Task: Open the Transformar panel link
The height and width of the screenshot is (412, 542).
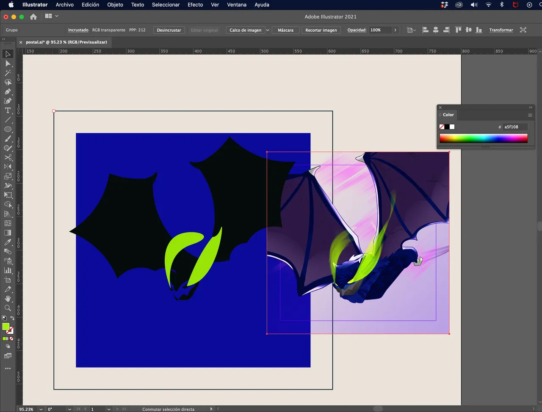Action: pyautogui.click(x=501, y=30)
